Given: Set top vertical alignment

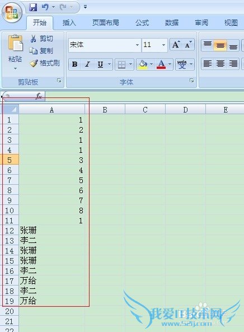Looking at the screenshot, I should tap(208, 45).
